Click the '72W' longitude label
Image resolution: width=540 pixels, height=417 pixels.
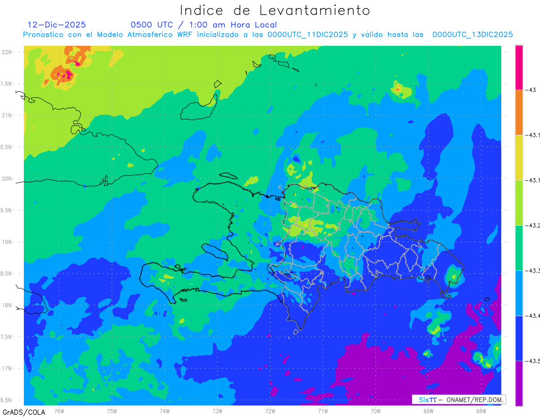pos(270,411)
